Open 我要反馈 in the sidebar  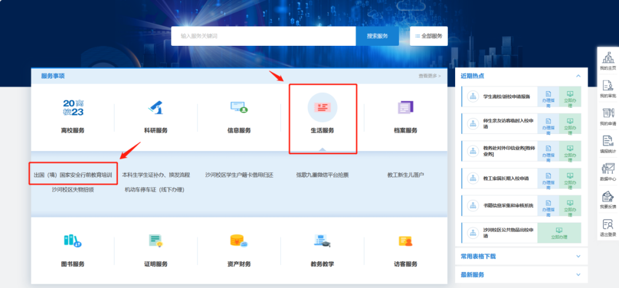click(x=607, y=199)
